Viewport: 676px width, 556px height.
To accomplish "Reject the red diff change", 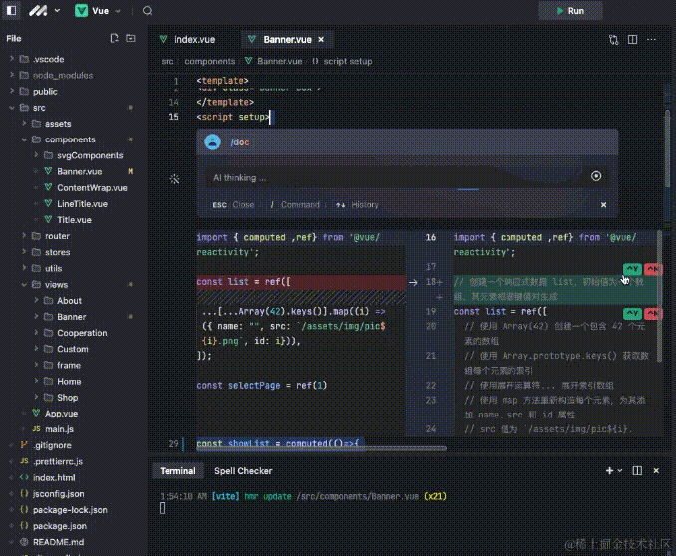I will tap(653, 269).
